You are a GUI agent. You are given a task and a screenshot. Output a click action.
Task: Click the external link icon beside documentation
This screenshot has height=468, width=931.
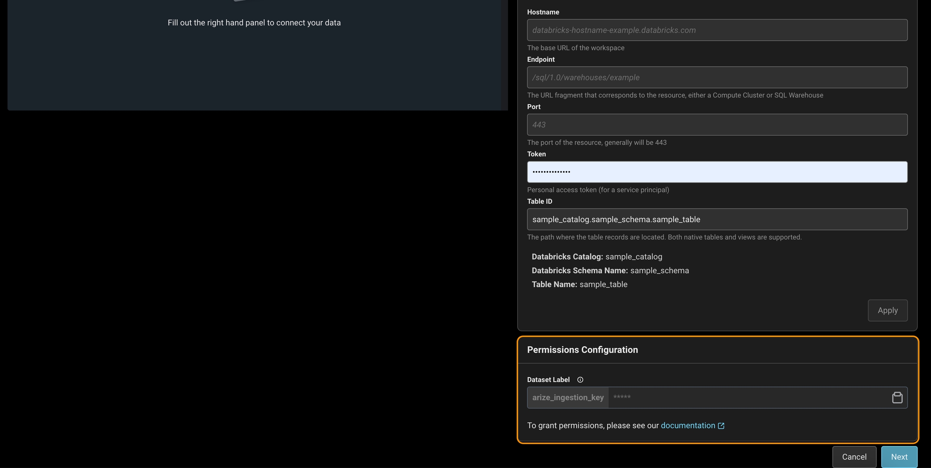coord(721,426)
